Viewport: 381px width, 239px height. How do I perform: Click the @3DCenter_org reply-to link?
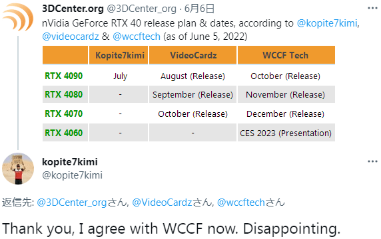pos(72,202)
